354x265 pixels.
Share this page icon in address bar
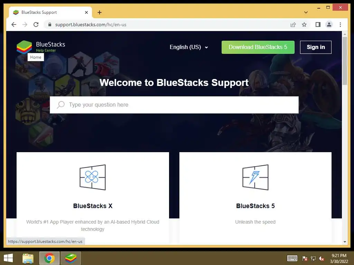coord(293,24)
